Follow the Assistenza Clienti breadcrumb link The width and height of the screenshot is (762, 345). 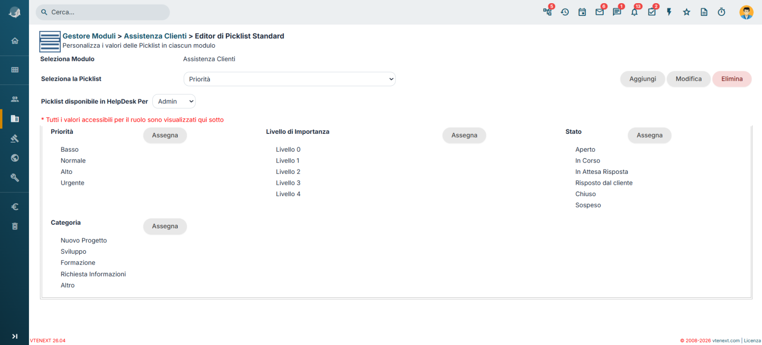pyautogui.click(x=155, y=36)
